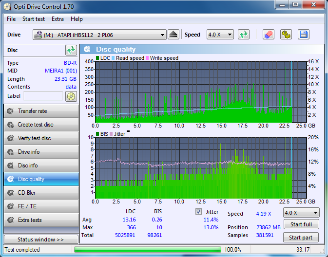This screenshot has width=328, height=257.
Task: Click the CD Bler icon
Action: click(x=10, y=193)
